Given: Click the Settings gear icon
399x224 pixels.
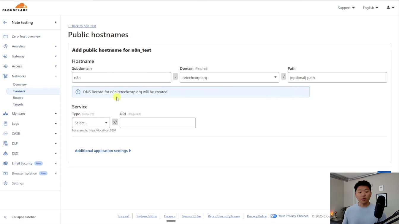Looking at the screenshot, I should (x=5, y=183).
